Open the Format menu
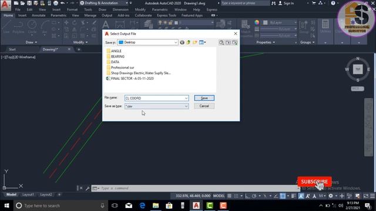Image resolution: width=376 pixels, height=211 pixels. pos(72,9)
